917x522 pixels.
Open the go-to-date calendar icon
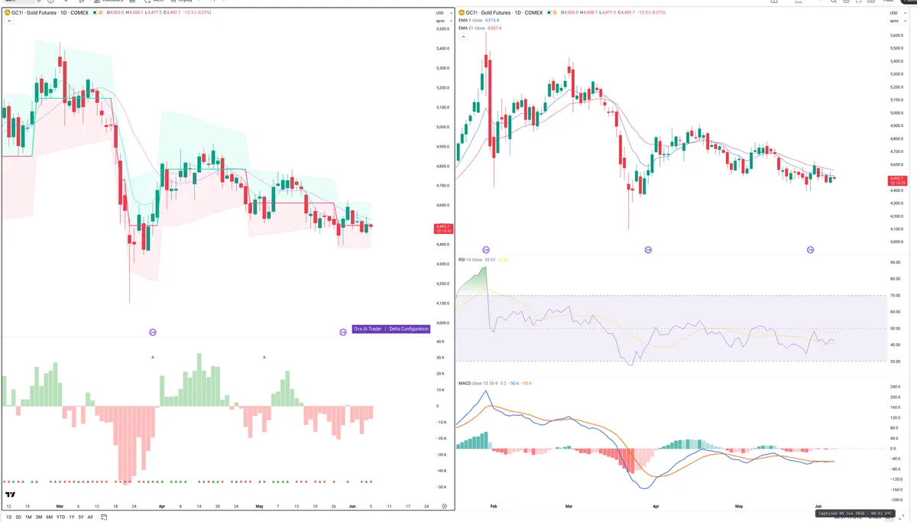click(x=105, y=517)
